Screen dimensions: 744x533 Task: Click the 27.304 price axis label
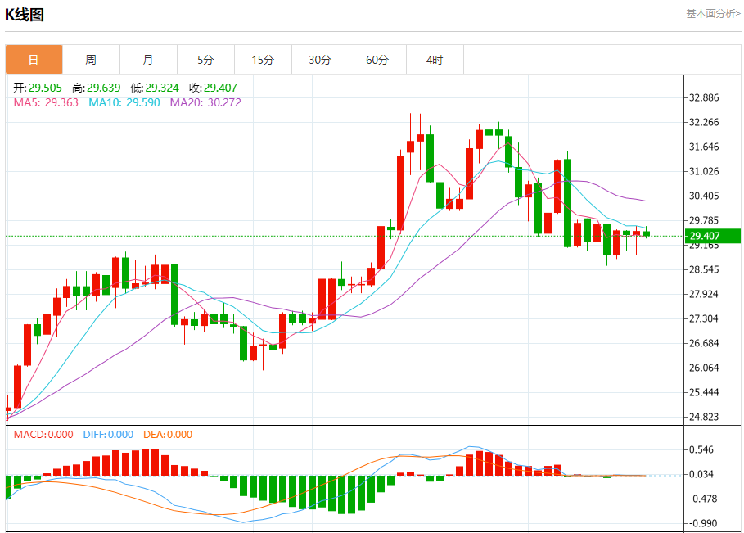[x=704, y=319]
